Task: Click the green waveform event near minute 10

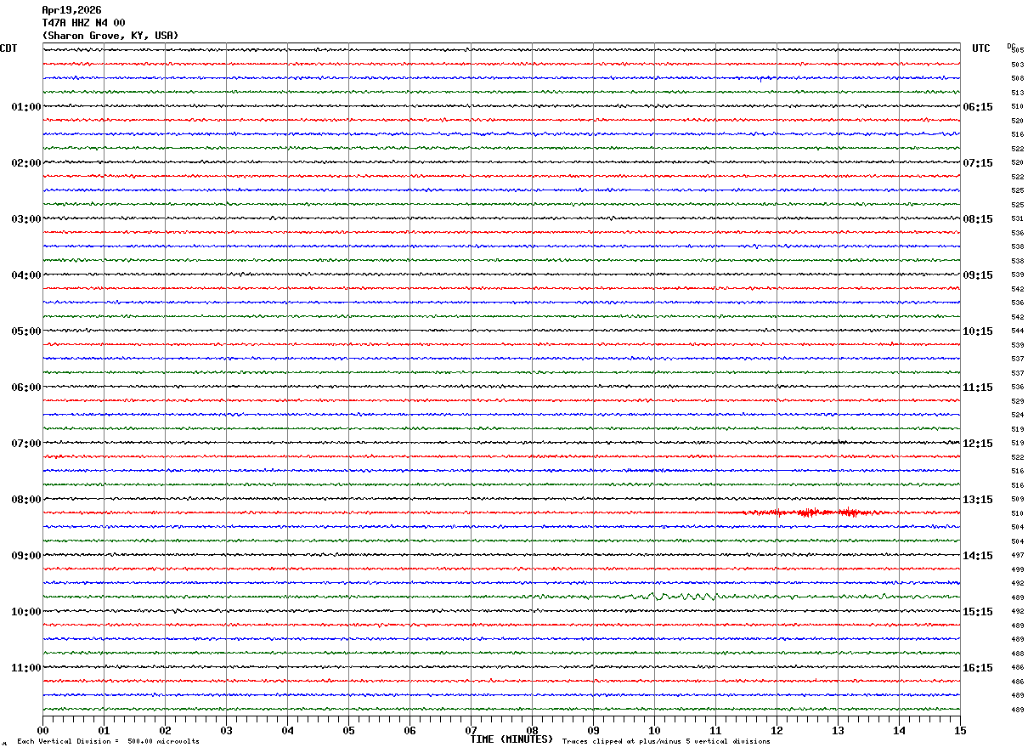Action: (x=671, y=596)
